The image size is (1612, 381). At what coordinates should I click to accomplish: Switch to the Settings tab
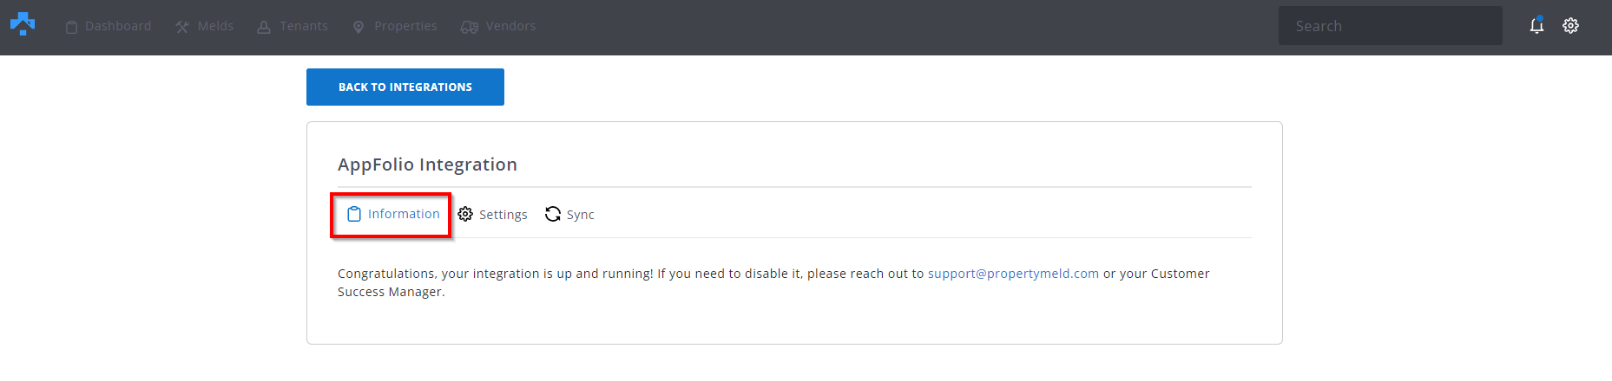492,214
